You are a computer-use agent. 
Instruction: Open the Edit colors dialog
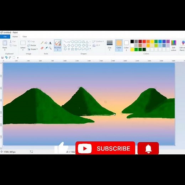pyautogui.click(x=174, y=46)
